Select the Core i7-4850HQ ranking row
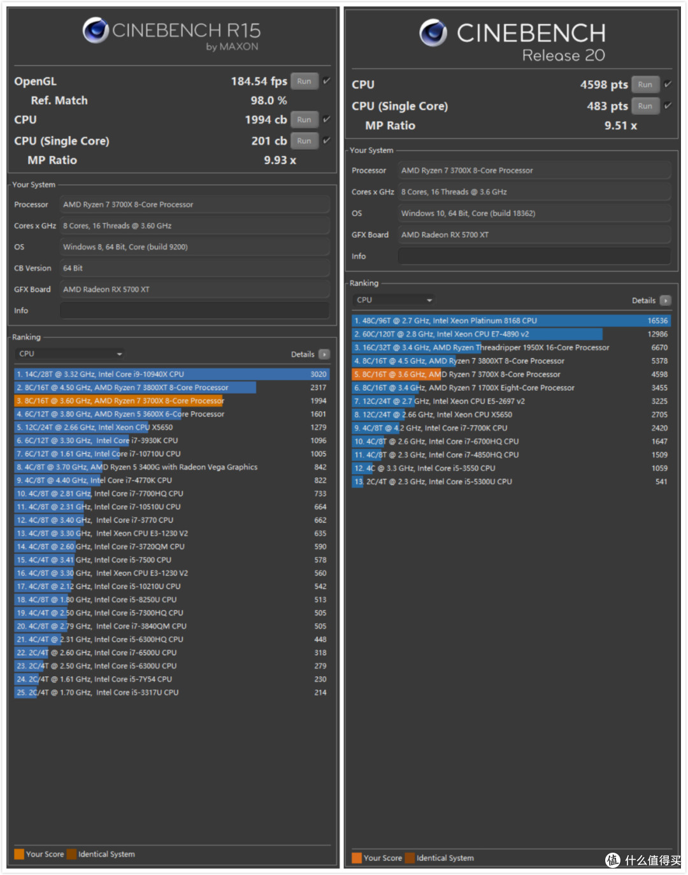Viewport: 688px width, 875px height. (512, 454)
